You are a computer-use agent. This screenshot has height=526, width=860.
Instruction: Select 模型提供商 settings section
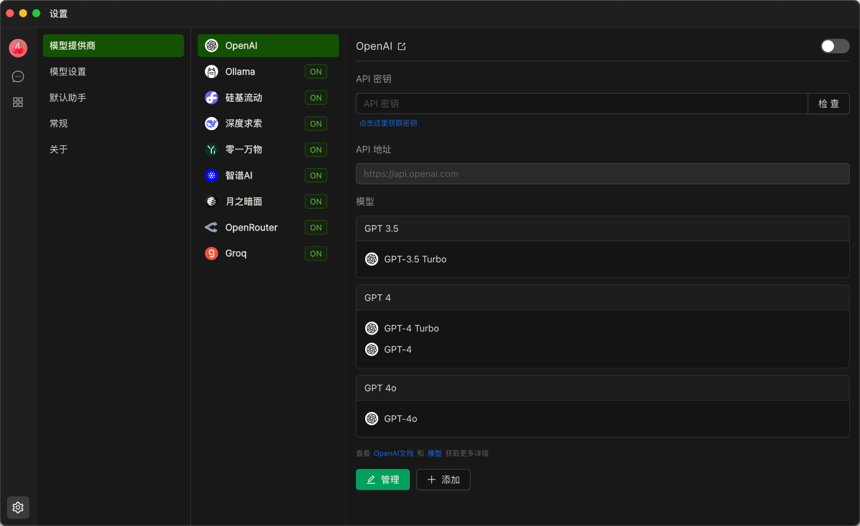coord(113,46)
